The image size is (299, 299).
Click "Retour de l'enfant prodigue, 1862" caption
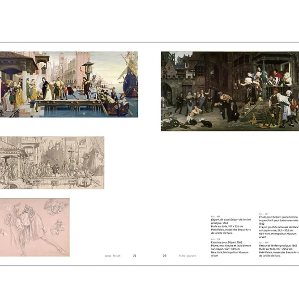pyautogui.click(x=278, y=246)
